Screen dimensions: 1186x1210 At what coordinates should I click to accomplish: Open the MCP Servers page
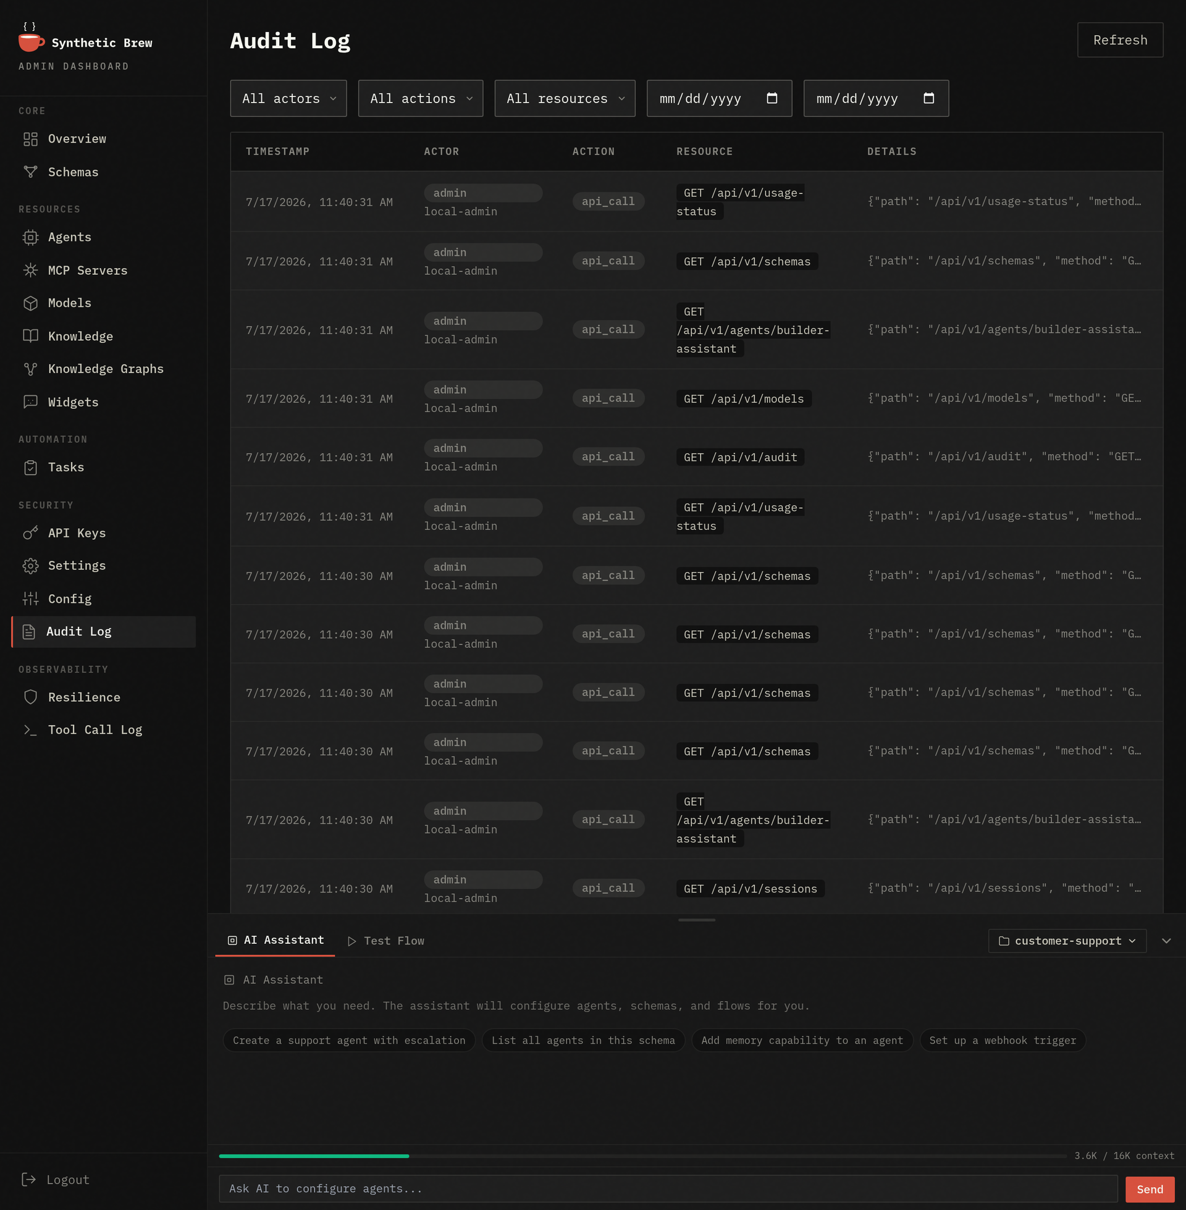pos(103,271)
